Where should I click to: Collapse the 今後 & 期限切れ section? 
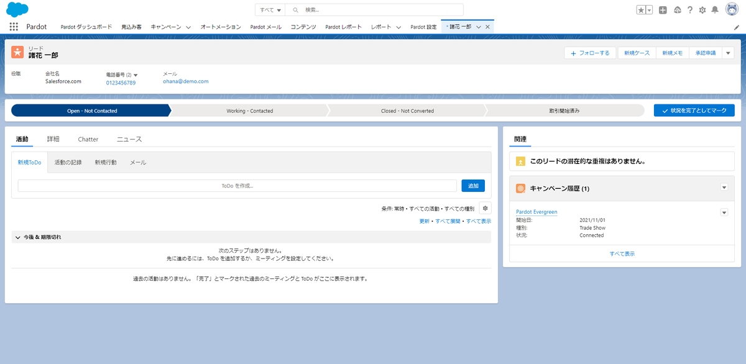pos(17,237)
